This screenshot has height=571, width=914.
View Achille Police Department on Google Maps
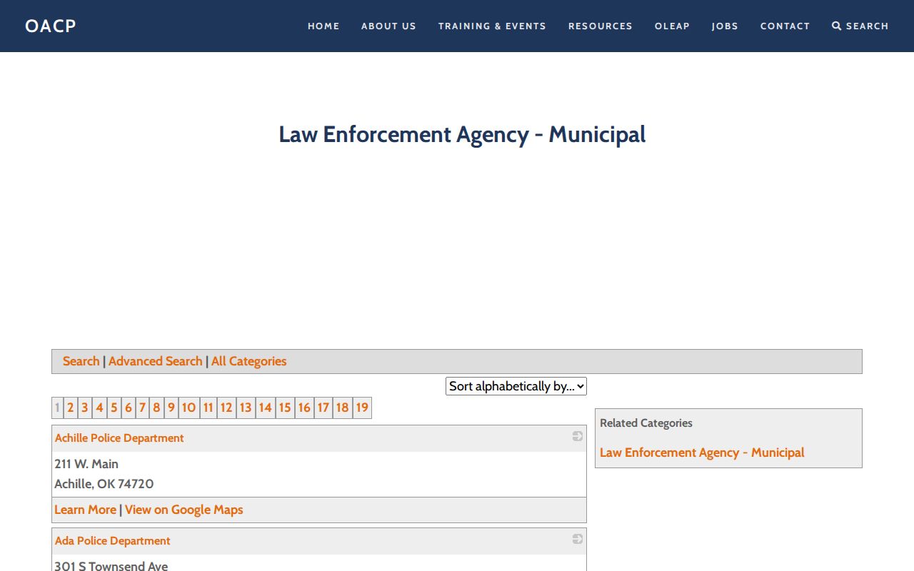coord(184,510)
